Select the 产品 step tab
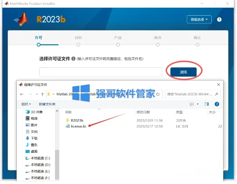 pos(118,38)
